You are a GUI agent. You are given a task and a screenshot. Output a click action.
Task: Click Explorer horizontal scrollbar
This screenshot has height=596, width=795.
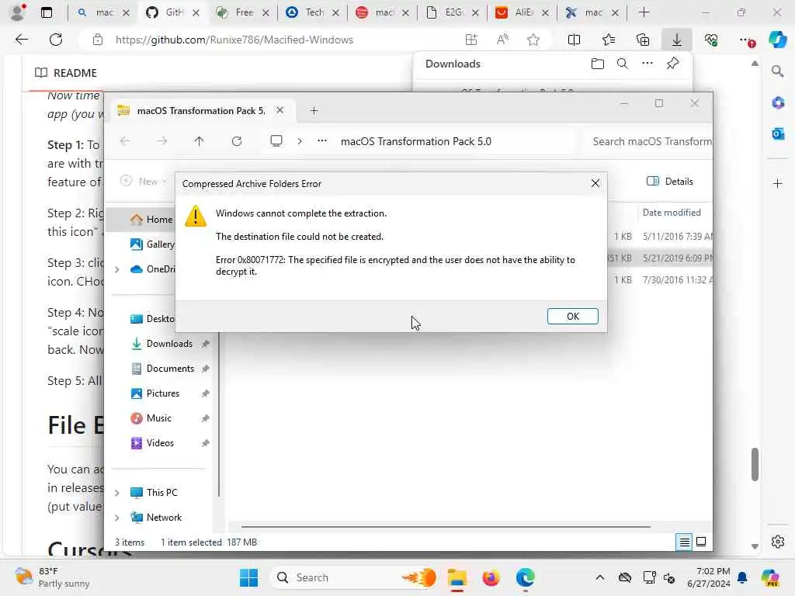click(x=446, y=527)
